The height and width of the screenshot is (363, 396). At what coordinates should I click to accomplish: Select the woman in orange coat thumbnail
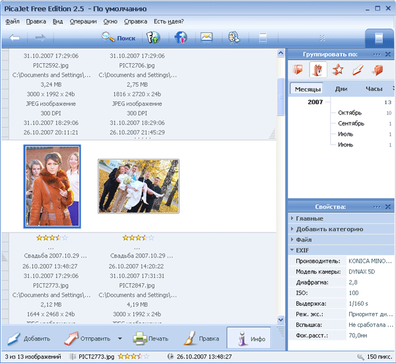[52, 186]
